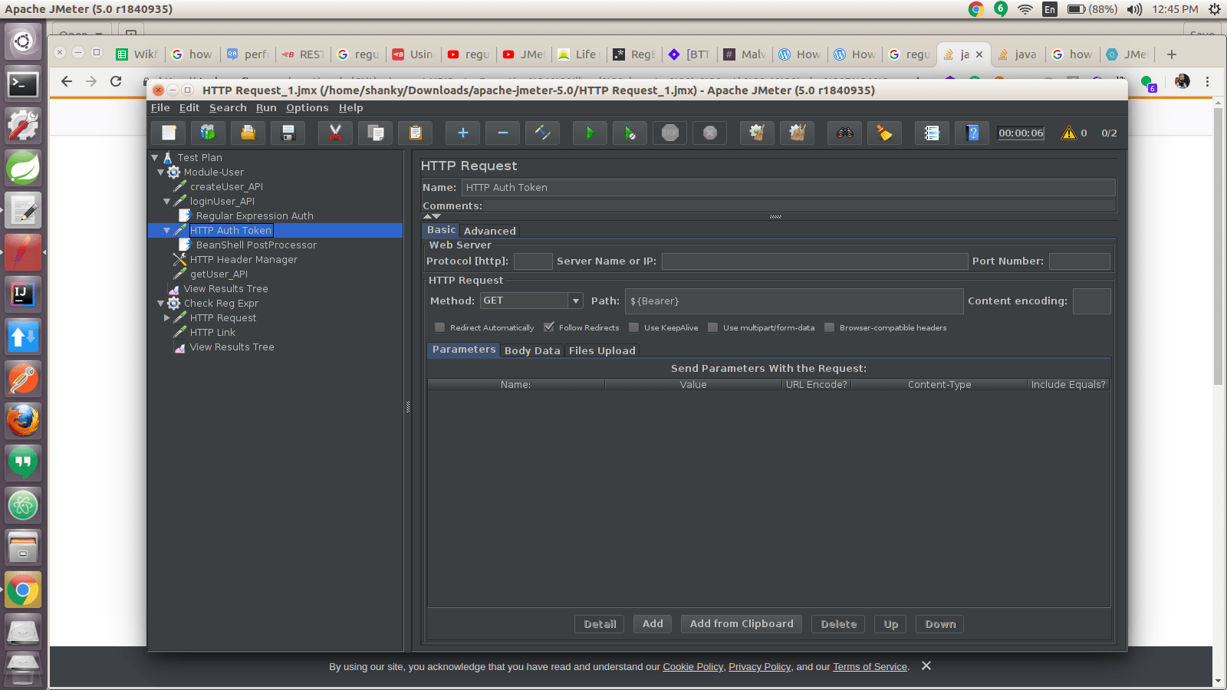The width and height of the screenshot is (1227, 690).
Task: Open the Function Helper dialog icon
Action: click(x=932, y=133)
